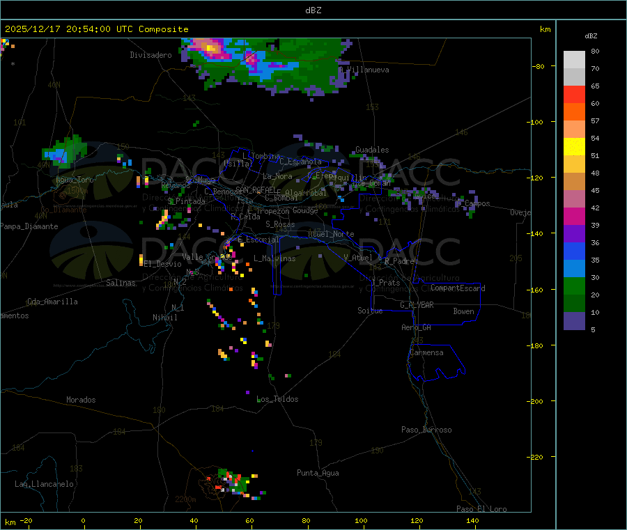This screenshot has width=627, height=530.
Task: Click the Salinas place label
Action: point(121,283)
